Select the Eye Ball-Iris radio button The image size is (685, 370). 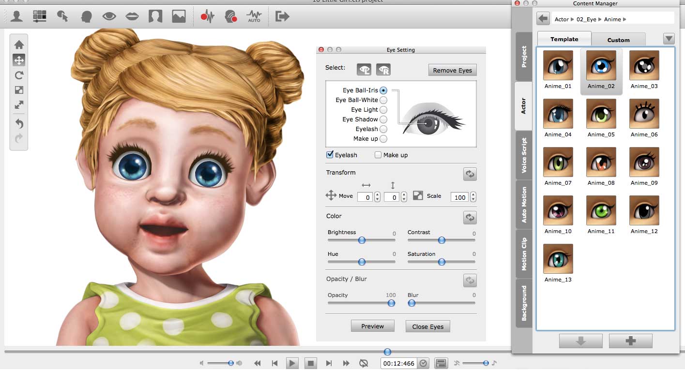tap(383, 90)
